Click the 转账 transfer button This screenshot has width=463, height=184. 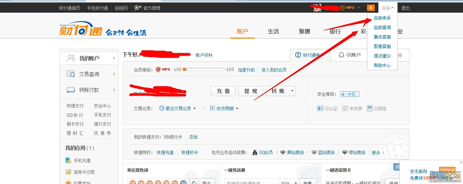tap(278, 91)
